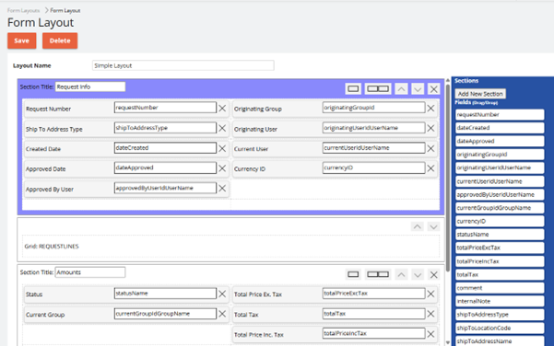The width and height of the screenshot is (554, 346).
Task: Select totalTax in Fields list
Action: [500, 274]
